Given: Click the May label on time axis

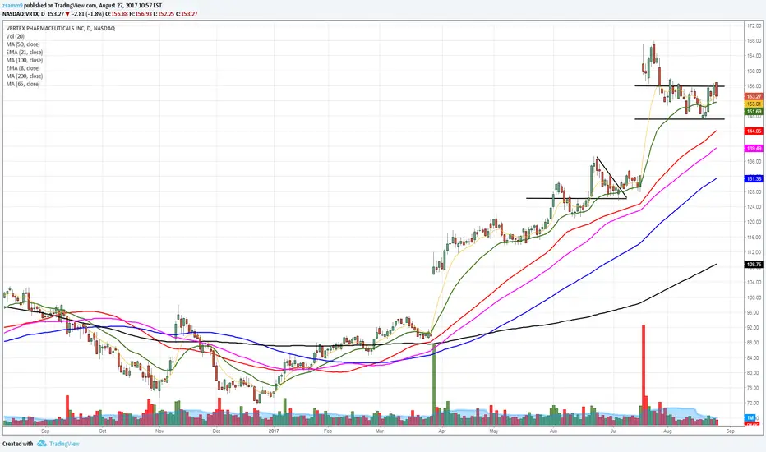Looking at the screenshot, I should pos(494,431).
